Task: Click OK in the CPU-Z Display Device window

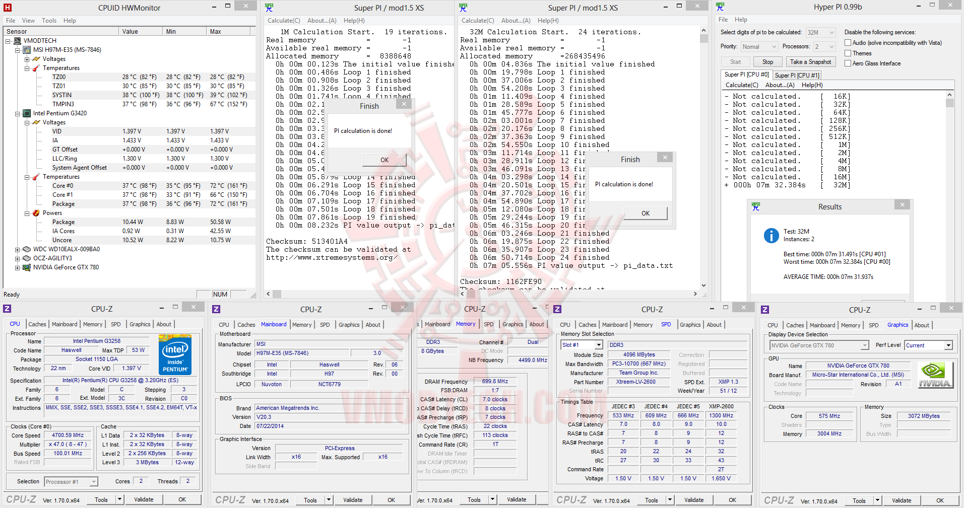Action: tap(940, 500)
